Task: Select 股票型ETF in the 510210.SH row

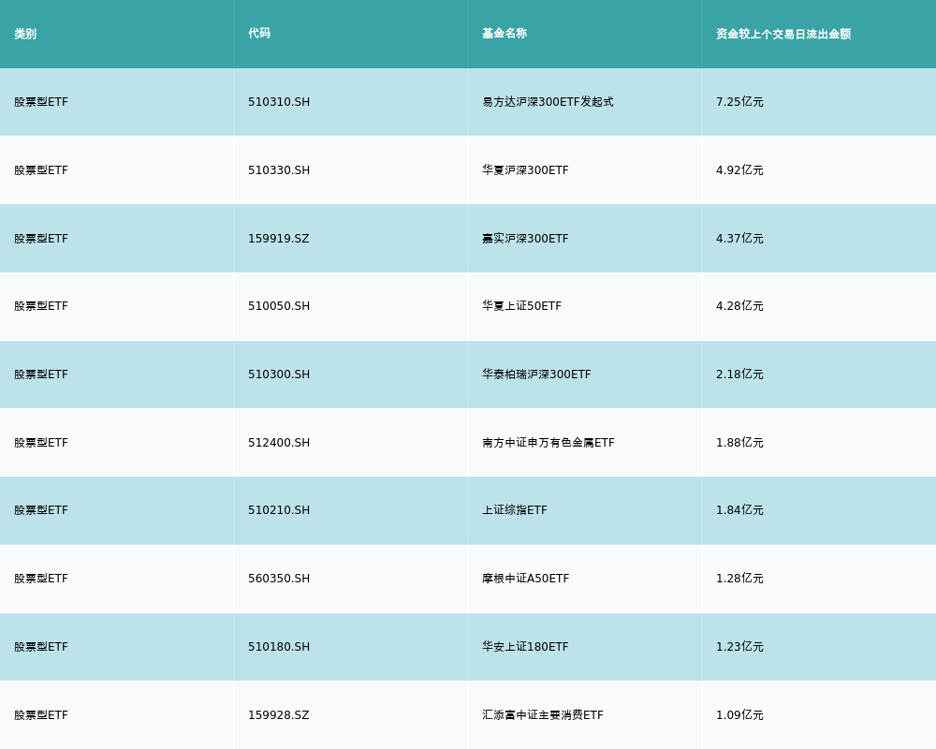Action: (41, 510)
